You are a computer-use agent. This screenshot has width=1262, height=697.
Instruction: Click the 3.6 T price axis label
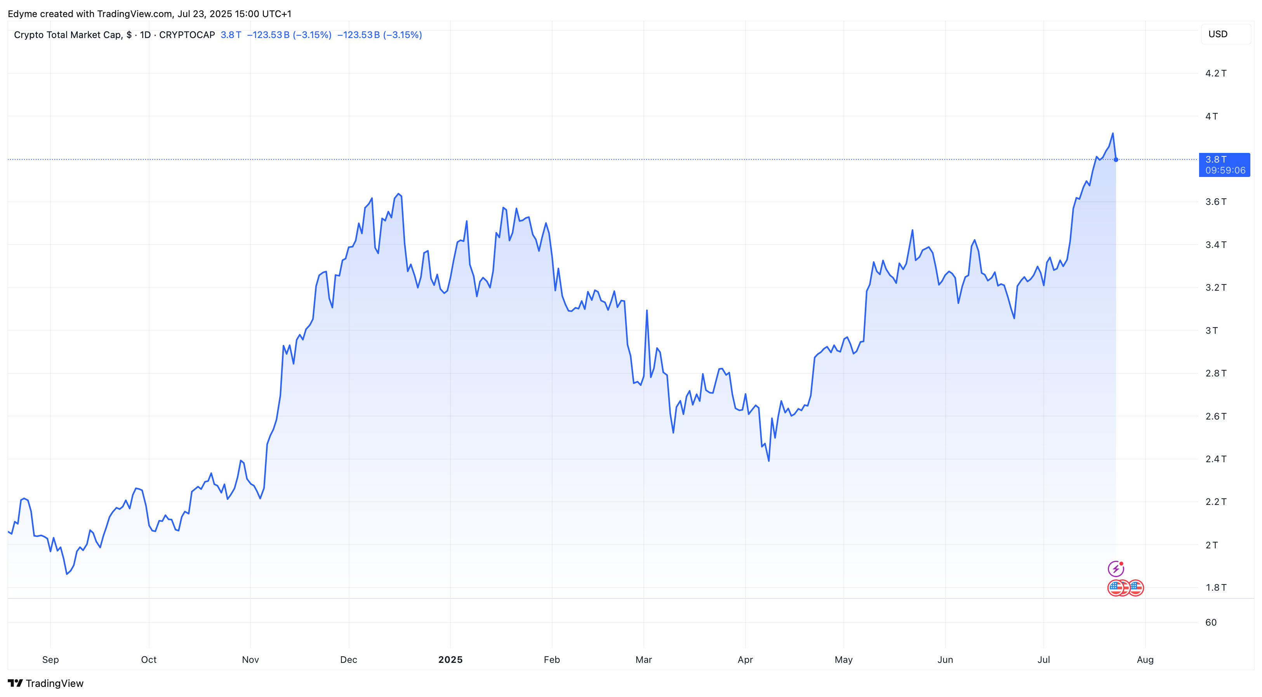(x=1216, y=202)
